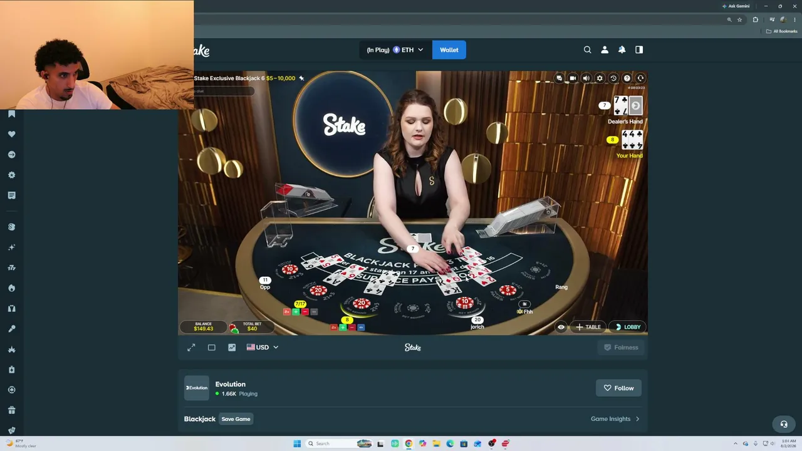Open the Stake S badge sidebar icon

11,227
